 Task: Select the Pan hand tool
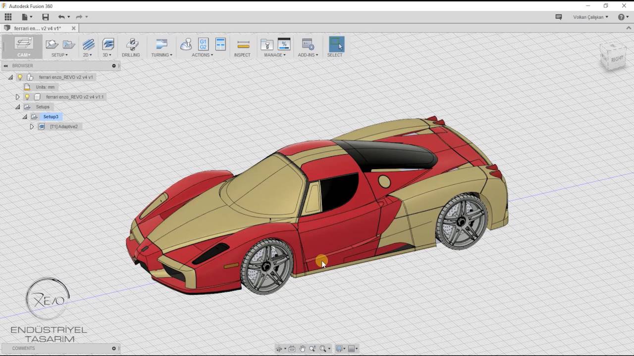coord(302,349)
